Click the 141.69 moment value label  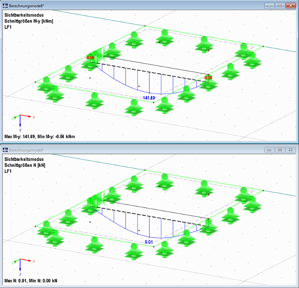149,98
